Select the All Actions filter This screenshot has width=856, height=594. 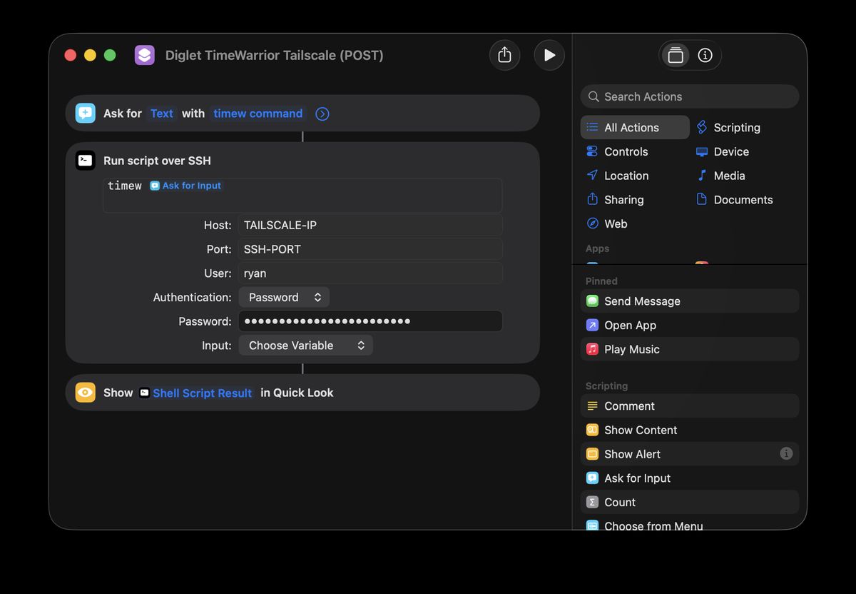(x=631, y=127)
